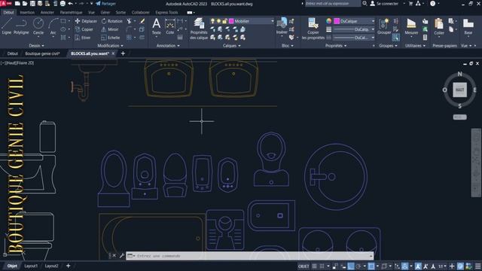482x271 pixels.
Task: Expand the Dessin panel dropdown
Action: pos(36,45)
